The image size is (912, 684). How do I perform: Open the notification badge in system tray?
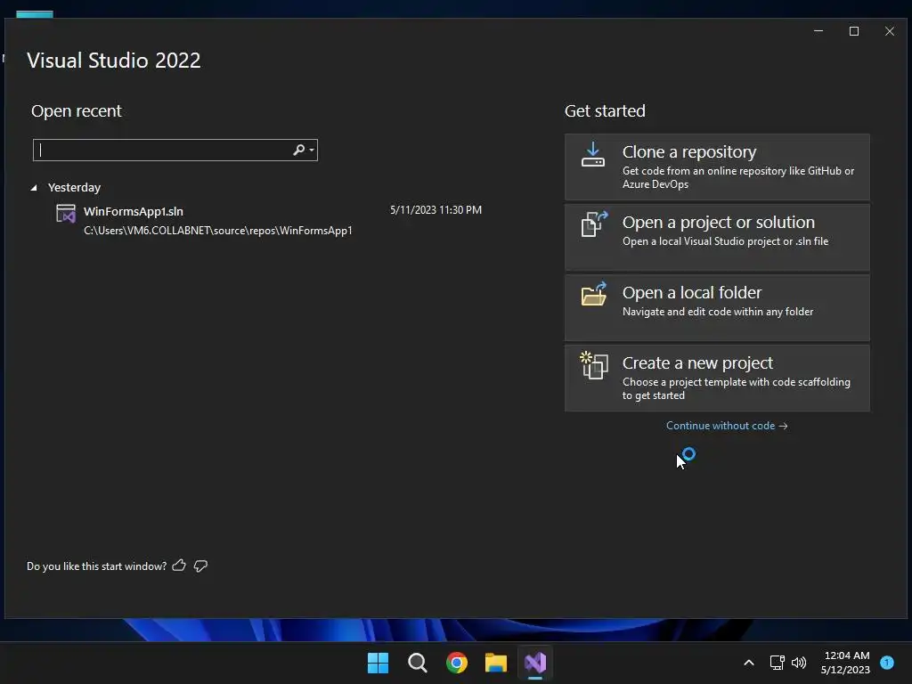coord(887,663)
